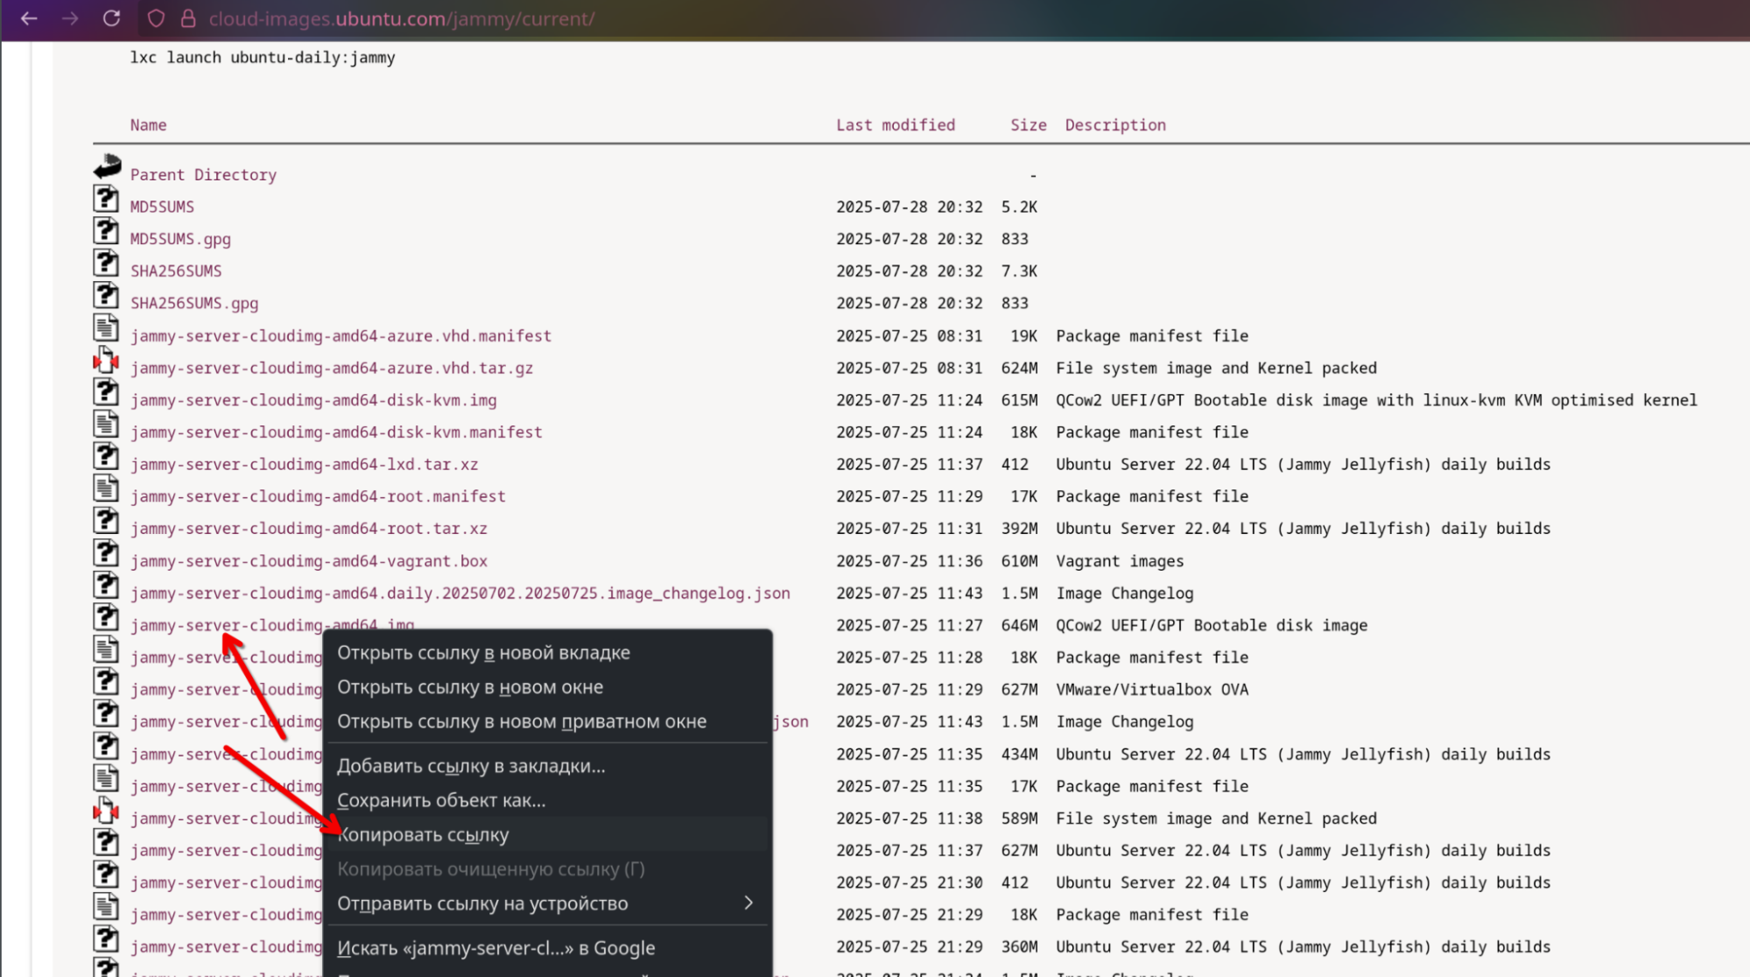
Task: Click the icon beside amd64-disk-kvm.img
Action: pos(106,391)
